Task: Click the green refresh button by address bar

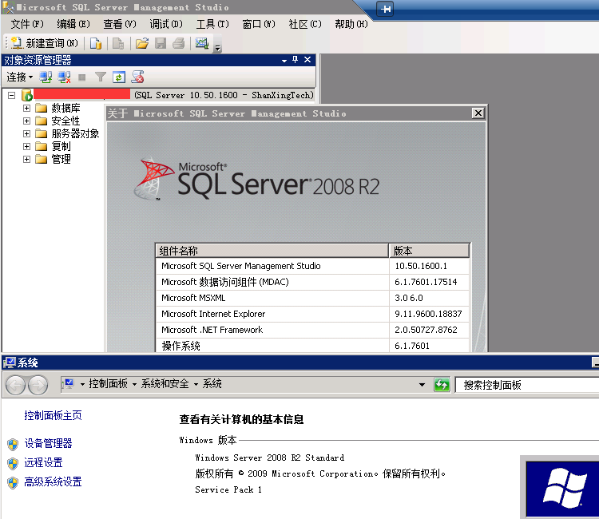Action: point(442,385)
